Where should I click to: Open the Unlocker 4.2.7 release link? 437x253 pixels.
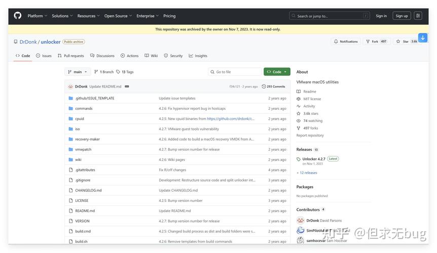tap(314, 159)
